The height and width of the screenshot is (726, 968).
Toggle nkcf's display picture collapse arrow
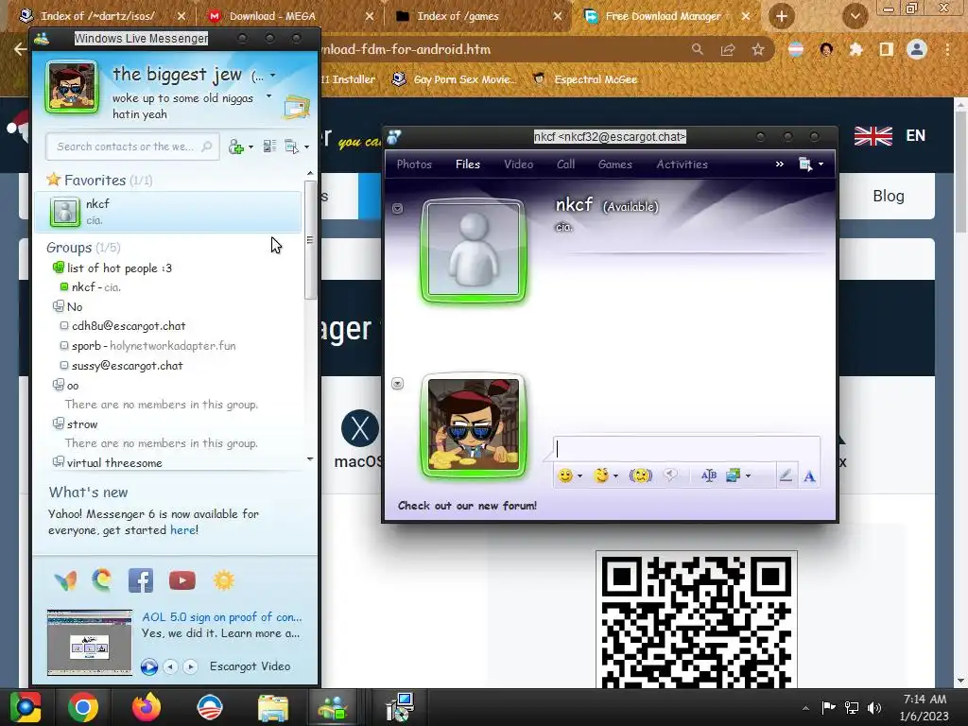click(398, 209)
